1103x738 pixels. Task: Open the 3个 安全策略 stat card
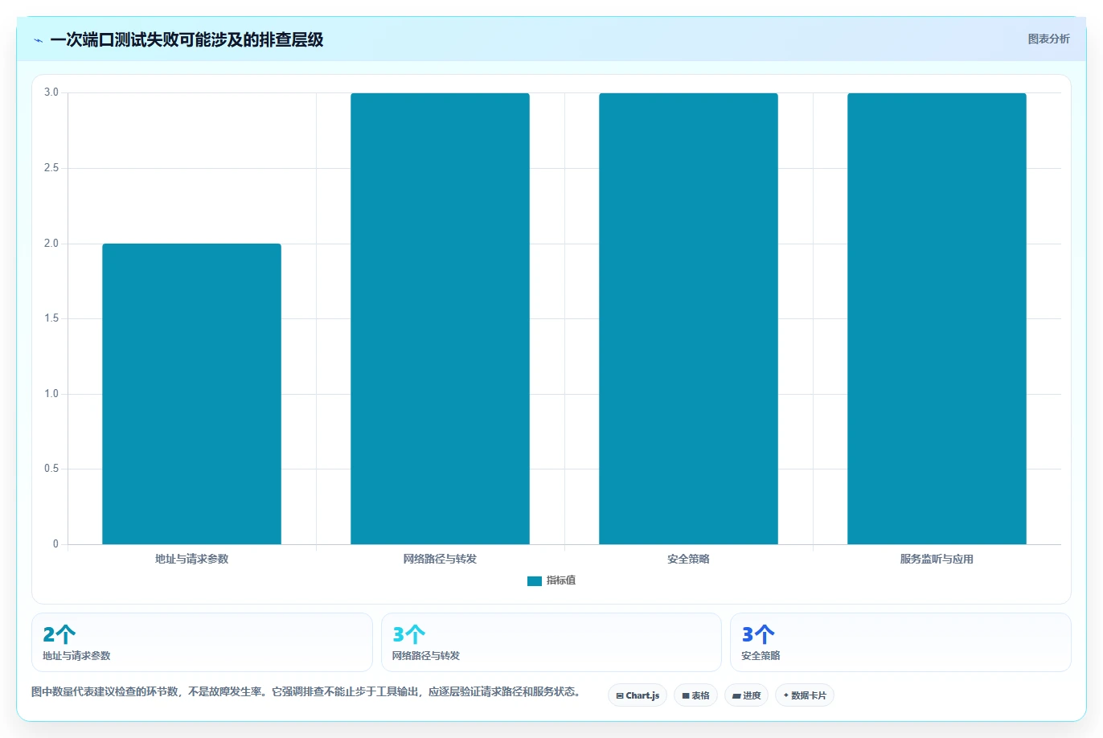click(900, 642)
